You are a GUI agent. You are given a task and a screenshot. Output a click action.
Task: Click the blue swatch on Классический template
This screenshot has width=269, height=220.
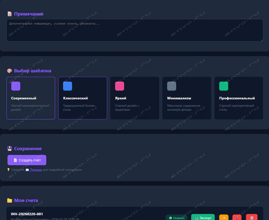(x=68, y=86)
